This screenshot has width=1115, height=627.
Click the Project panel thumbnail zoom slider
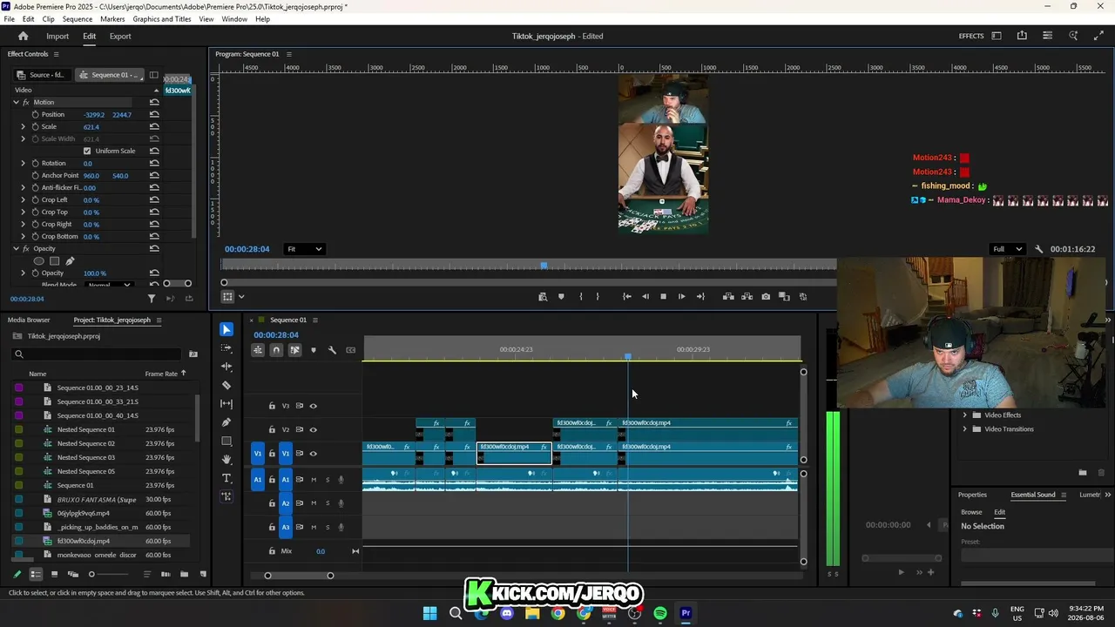click(111, 575)
